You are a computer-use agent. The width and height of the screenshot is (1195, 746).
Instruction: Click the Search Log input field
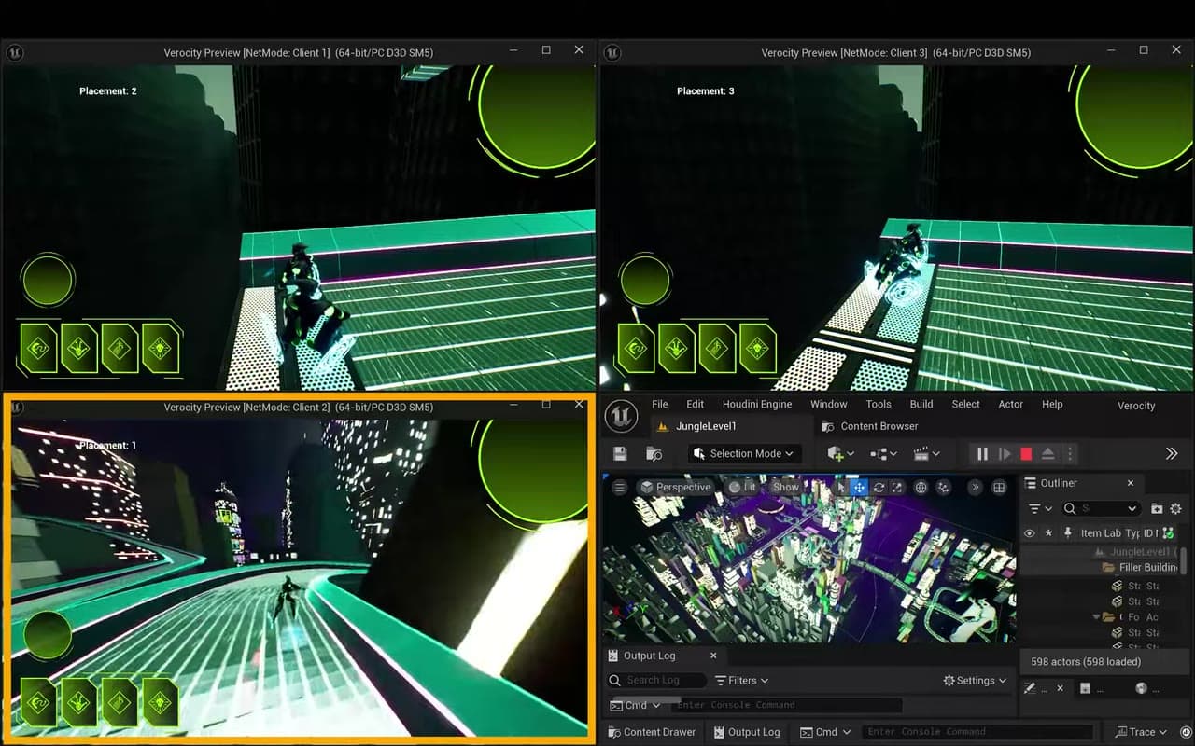pos(656,681)
